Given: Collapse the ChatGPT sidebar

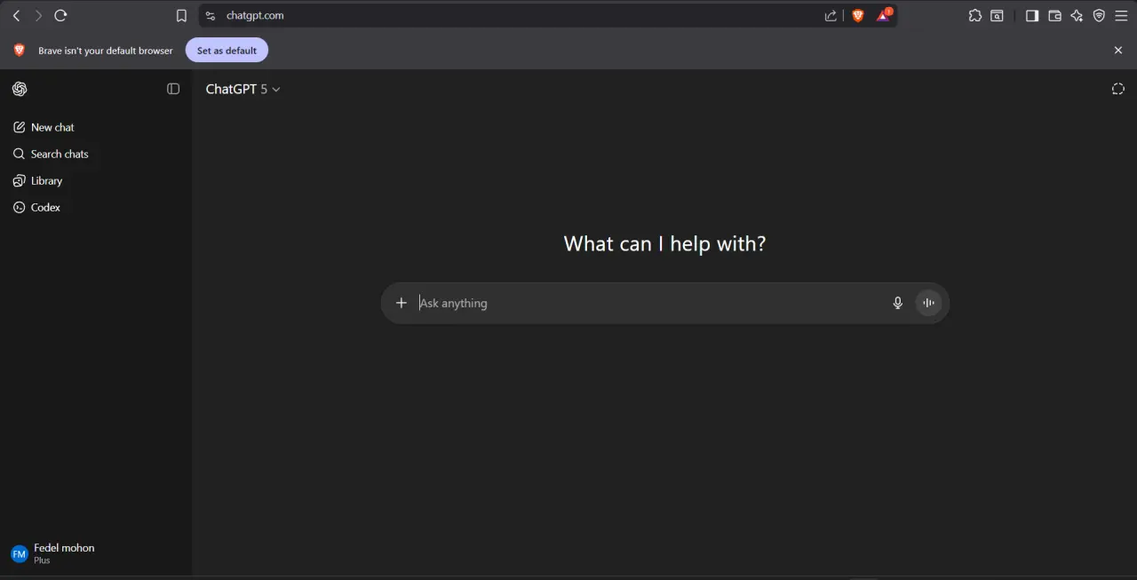Looking at the screenshot, I should coord(173,89).
